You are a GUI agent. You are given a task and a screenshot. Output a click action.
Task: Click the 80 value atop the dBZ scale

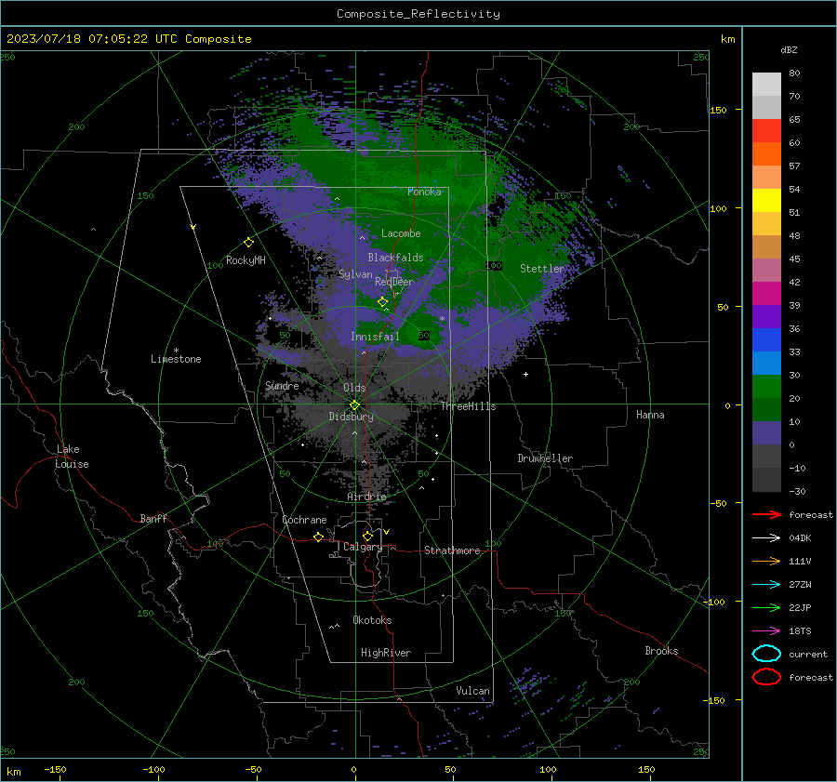(x=794, y=73)
